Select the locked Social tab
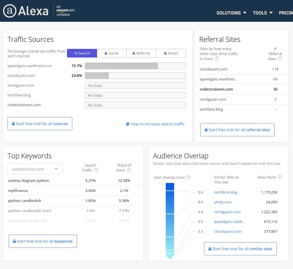Viewport: 293px width, 269px height. 112,53
